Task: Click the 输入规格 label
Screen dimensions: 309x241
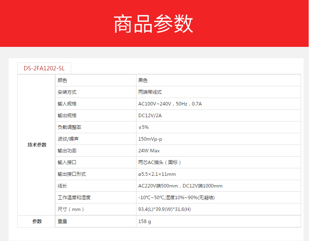Action: tap(67, 104)
